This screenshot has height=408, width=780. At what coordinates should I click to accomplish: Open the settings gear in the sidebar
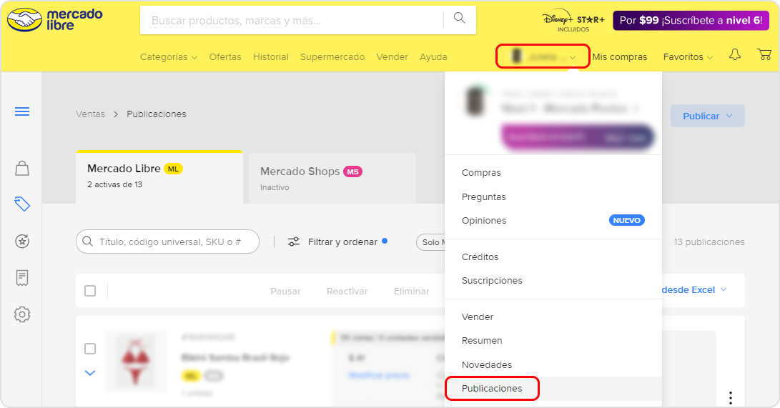[x=22, y=314]
